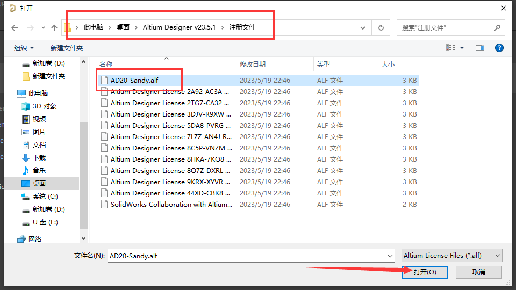Click the search magnifier icon
Viewport: 516px width, 290px height.
(x=497, y=28)
